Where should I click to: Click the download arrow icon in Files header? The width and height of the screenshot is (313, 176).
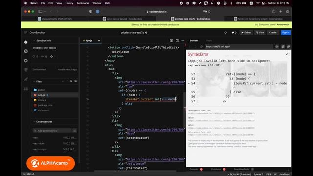tap(63, 81)
